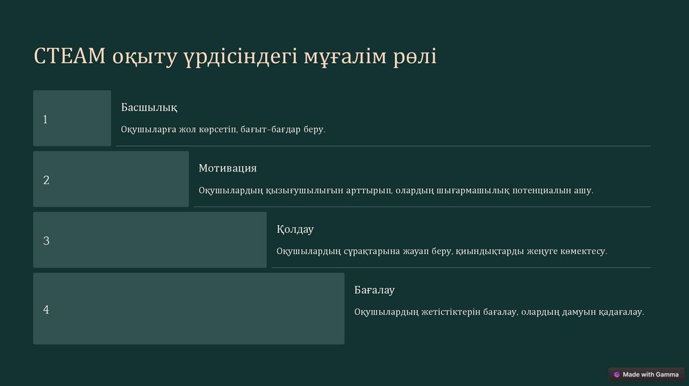Click the numeral 1 in the first box
The height and width of the screenshot is (386, 689).
(45, 120)
